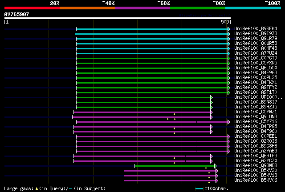Click the UniRef100_Q9LUN3 label

(256, 117)
